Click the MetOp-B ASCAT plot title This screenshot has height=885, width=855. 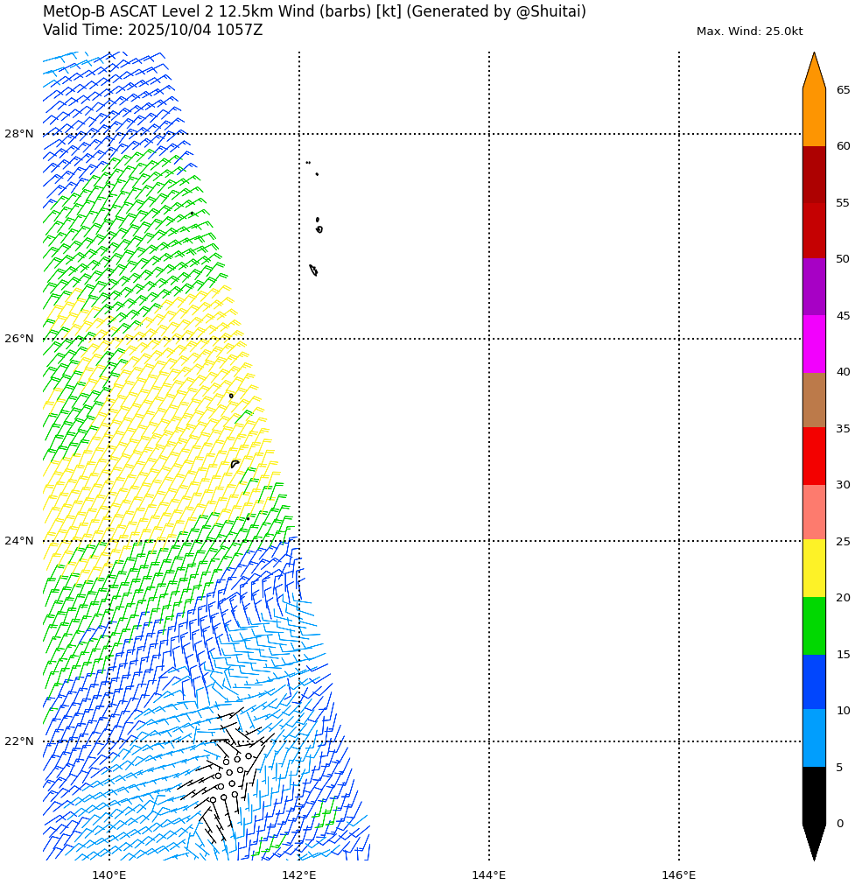pos(314,12)
